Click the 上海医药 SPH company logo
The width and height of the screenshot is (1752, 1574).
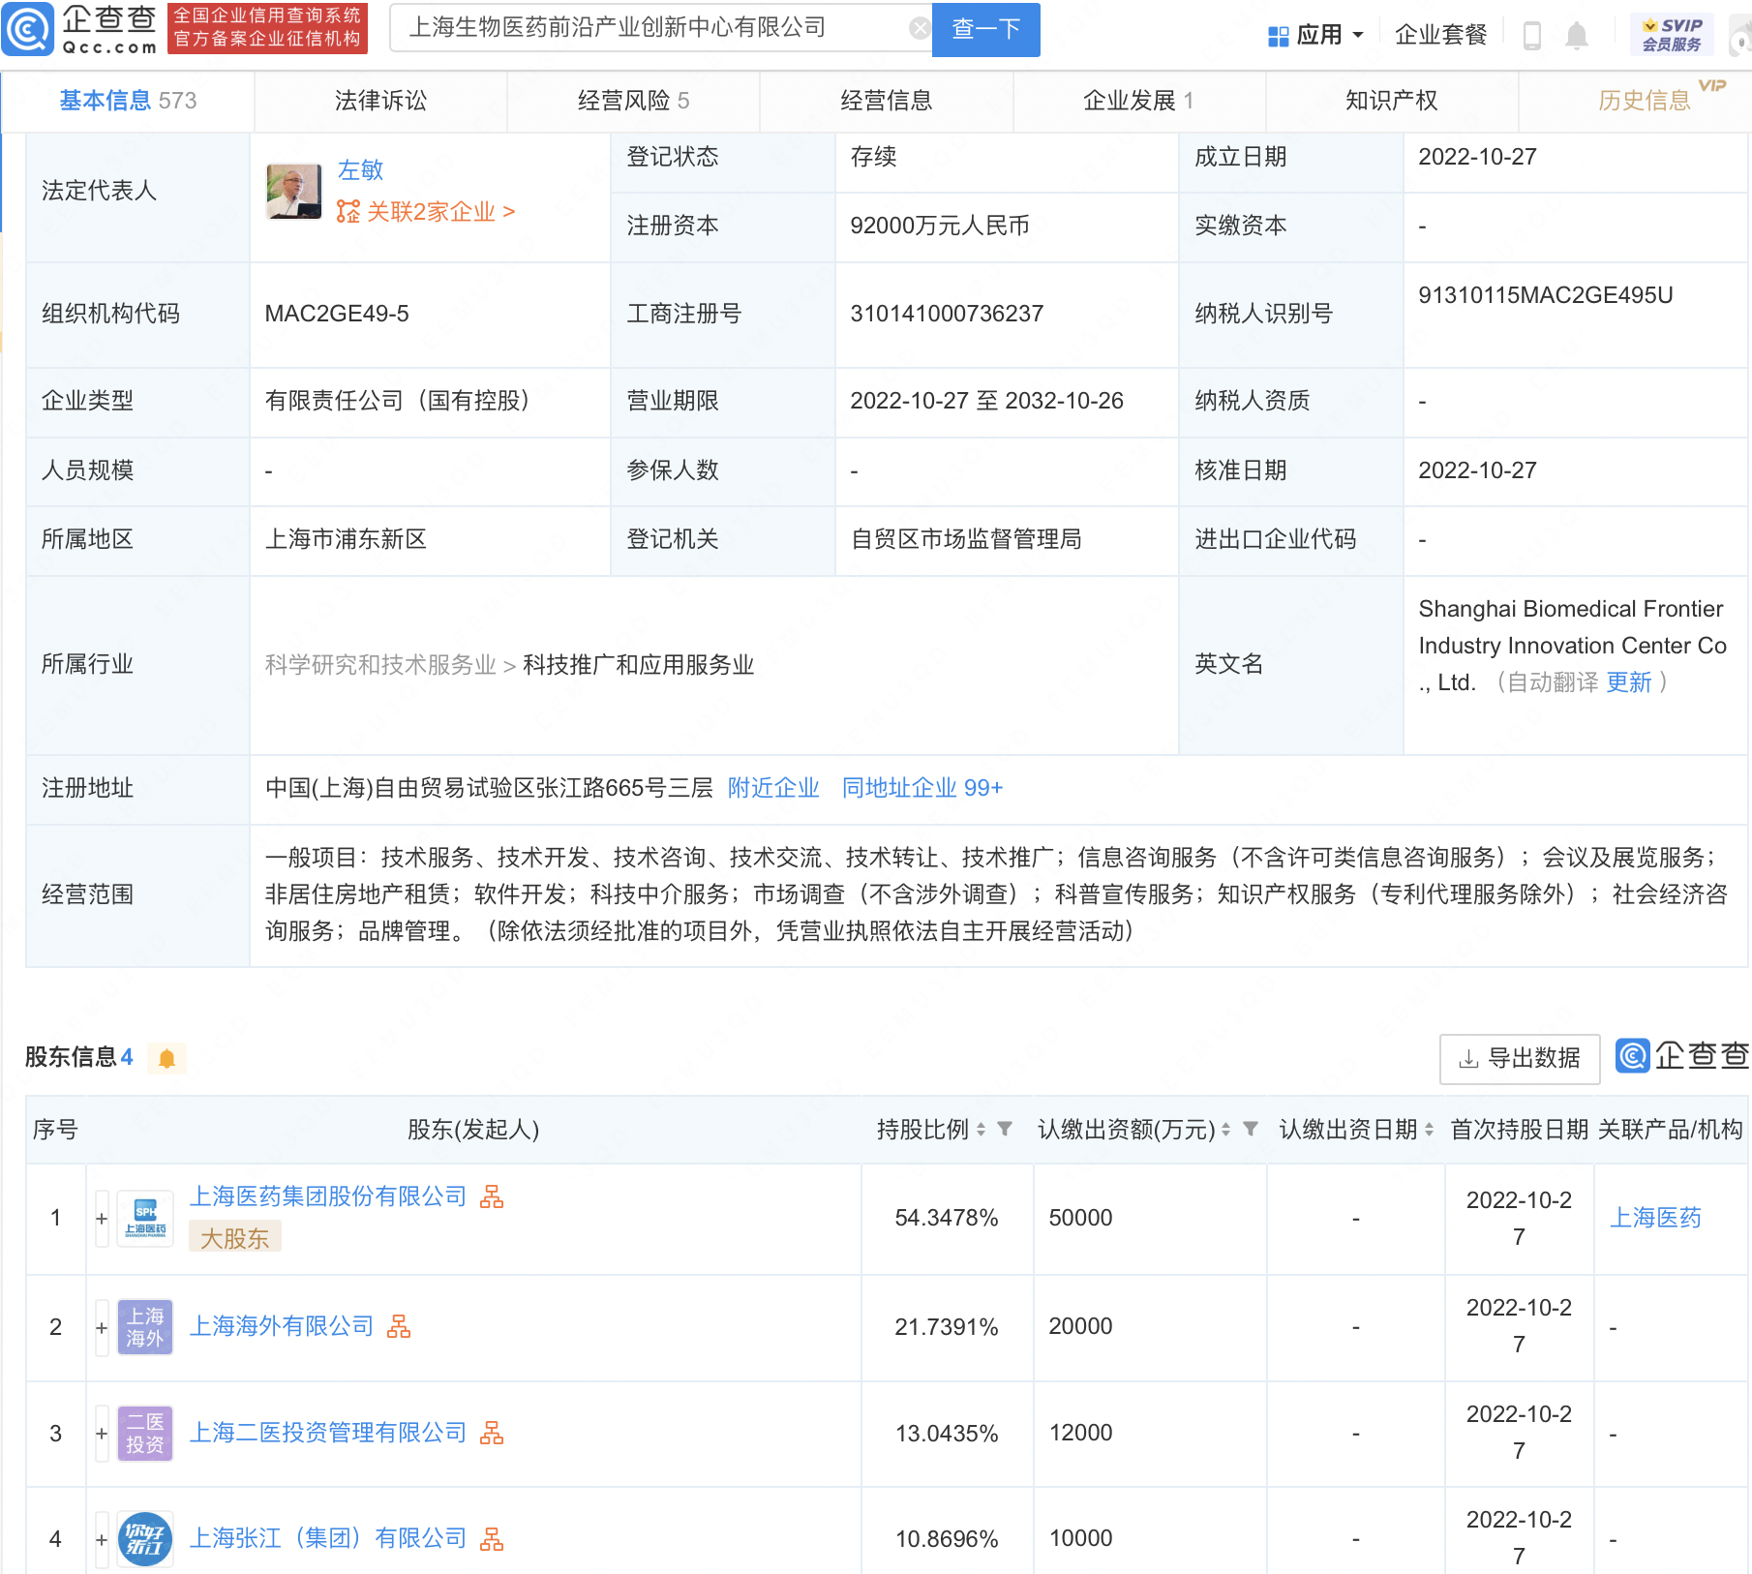click(x=145, y=1219)
